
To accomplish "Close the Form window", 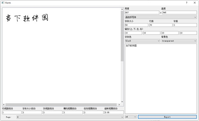I will tap(195, 3).
